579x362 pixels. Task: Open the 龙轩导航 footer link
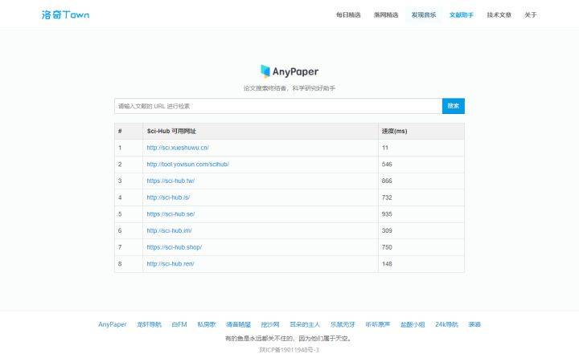150,324
